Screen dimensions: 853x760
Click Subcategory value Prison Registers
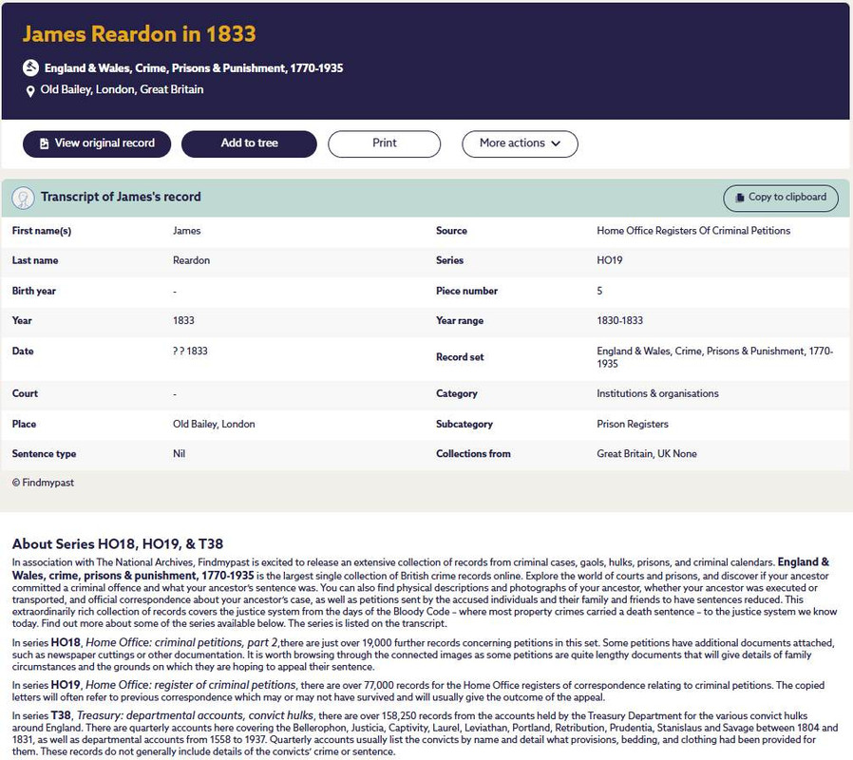tap(633, 424)
